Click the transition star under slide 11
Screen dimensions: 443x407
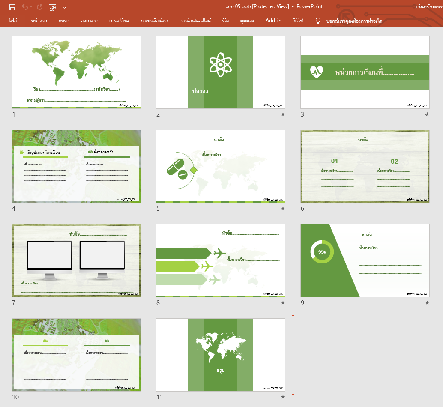coord(282,397)
